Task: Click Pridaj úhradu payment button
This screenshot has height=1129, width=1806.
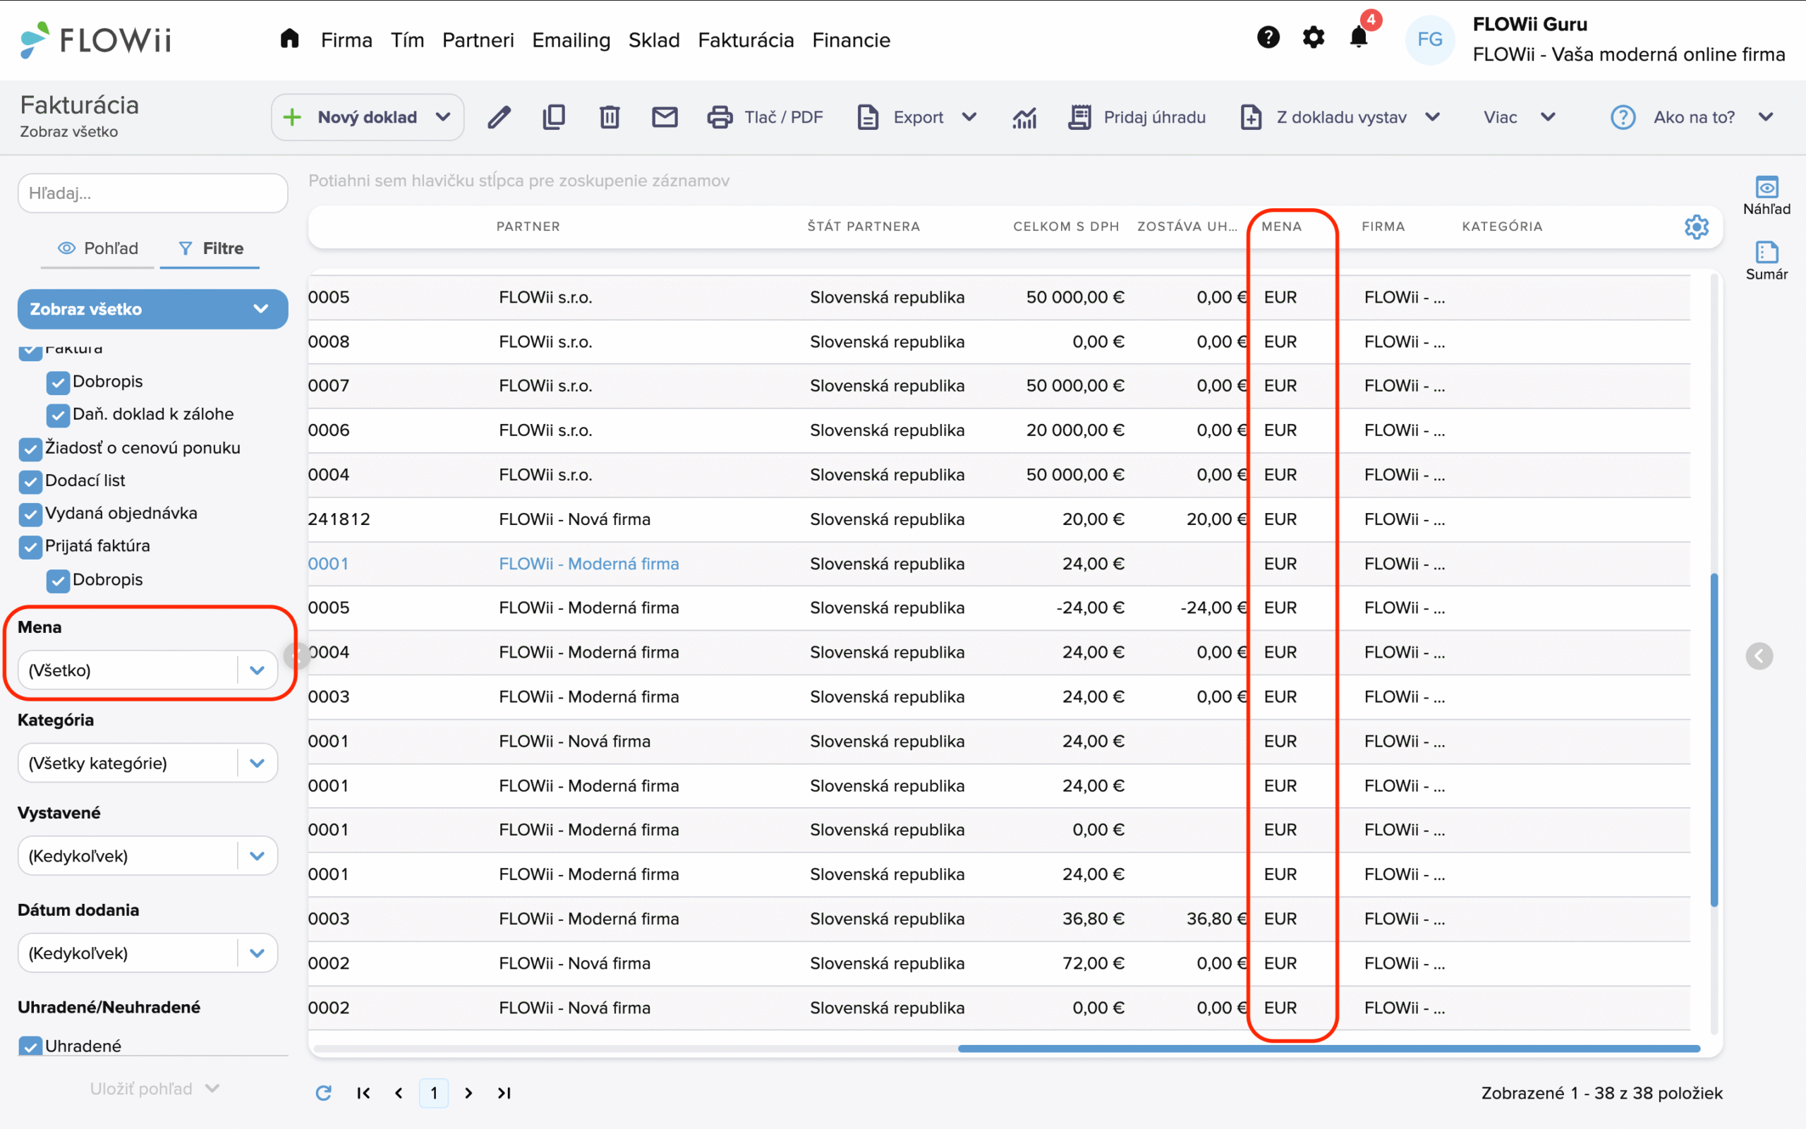Action: (1137, 117)
